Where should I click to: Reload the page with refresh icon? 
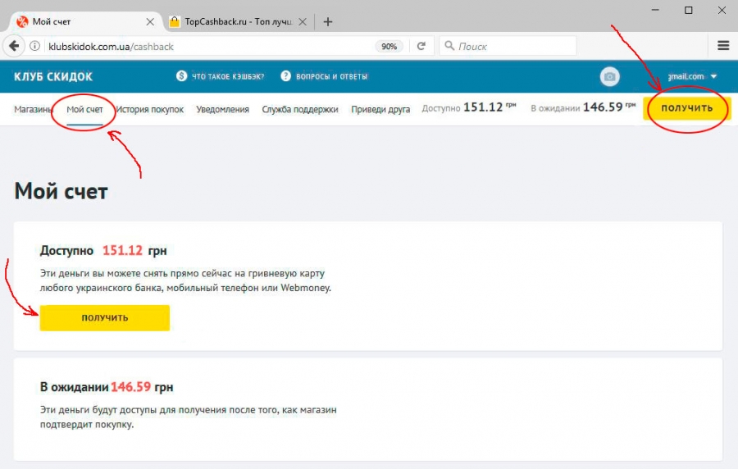[421, 46]
